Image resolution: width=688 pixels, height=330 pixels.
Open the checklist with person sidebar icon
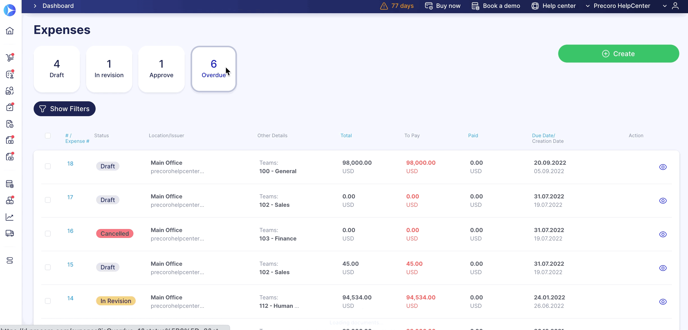(10, 74)
